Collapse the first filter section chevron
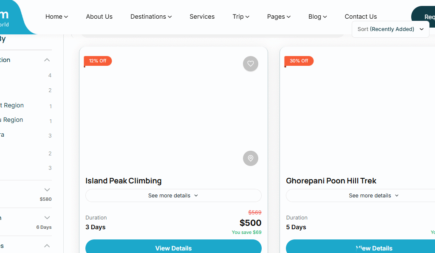The height and width of the screenshot is (253, 435). (x=47, y=60)
